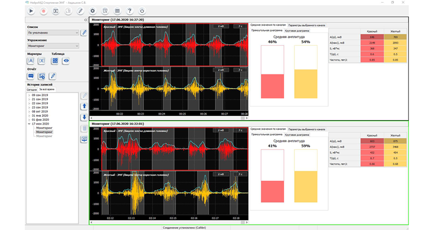Click the pencil icon beside the Список dropdown
Screen dimensions: 434x230
pos(84,33)
